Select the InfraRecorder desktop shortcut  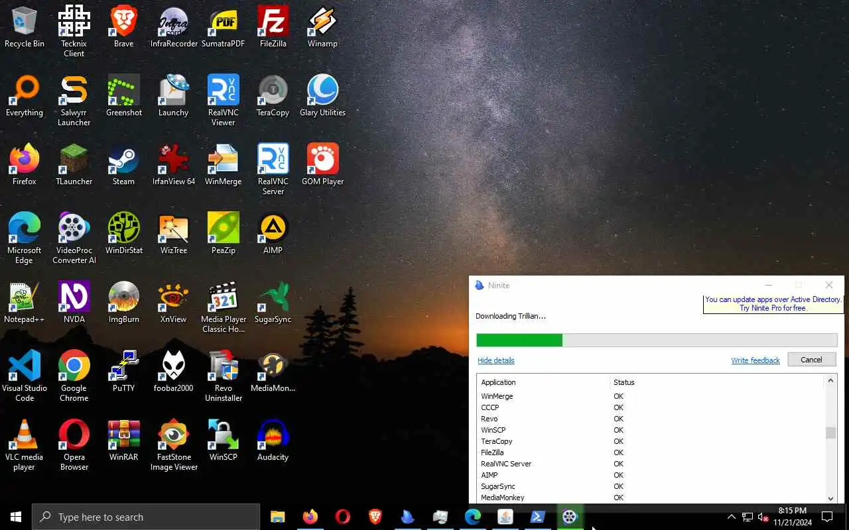[x=174, y=28]
